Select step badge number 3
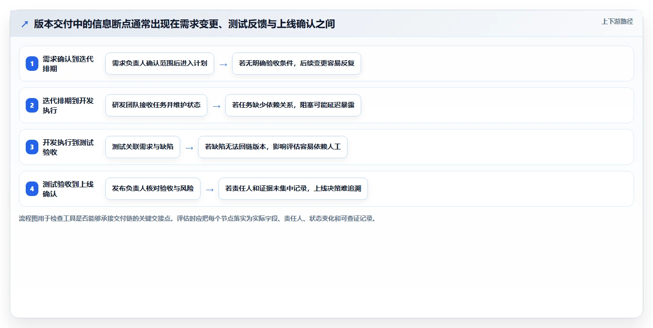 (x=32, y=147)
